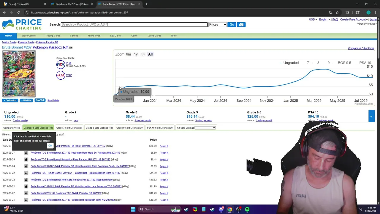
Task: Click the browser address bar URL
Action: (x=80, y=12)
